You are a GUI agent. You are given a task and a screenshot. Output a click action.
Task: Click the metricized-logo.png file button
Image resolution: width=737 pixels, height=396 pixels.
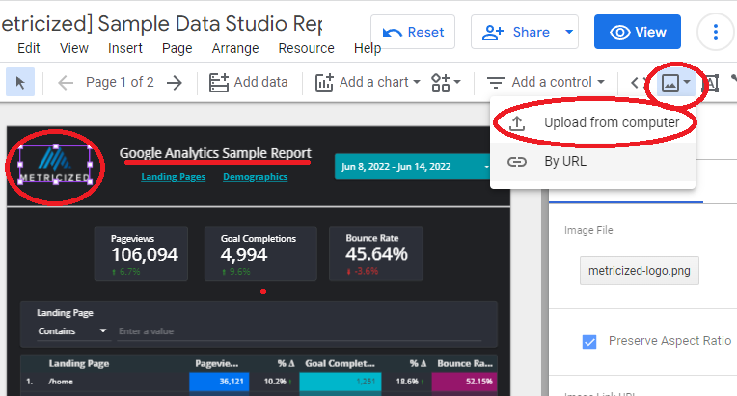640,271
